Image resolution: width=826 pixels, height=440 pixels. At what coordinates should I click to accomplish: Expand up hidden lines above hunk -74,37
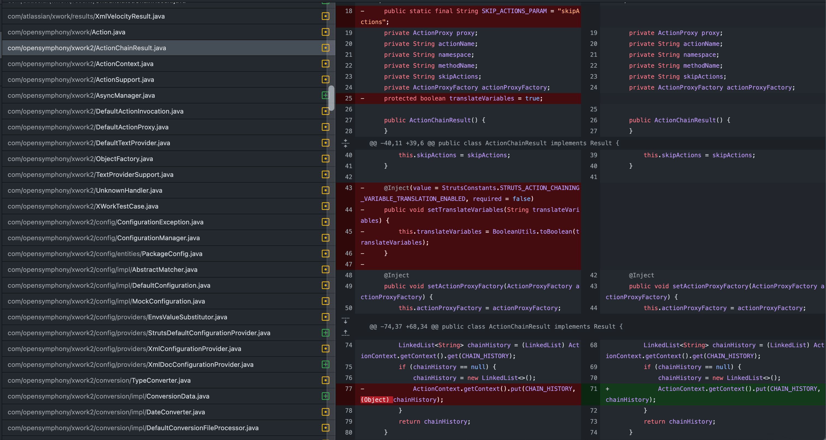click(x=345, y=333)
